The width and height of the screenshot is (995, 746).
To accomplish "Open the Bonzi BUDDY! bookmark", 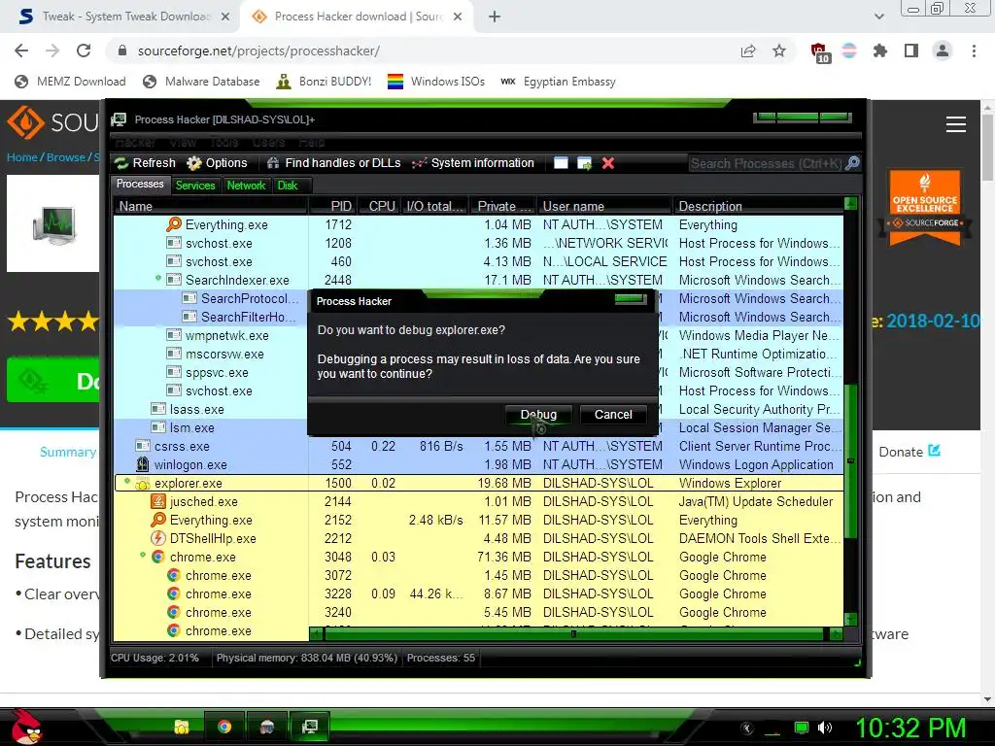I will click(x=324, y=82).
